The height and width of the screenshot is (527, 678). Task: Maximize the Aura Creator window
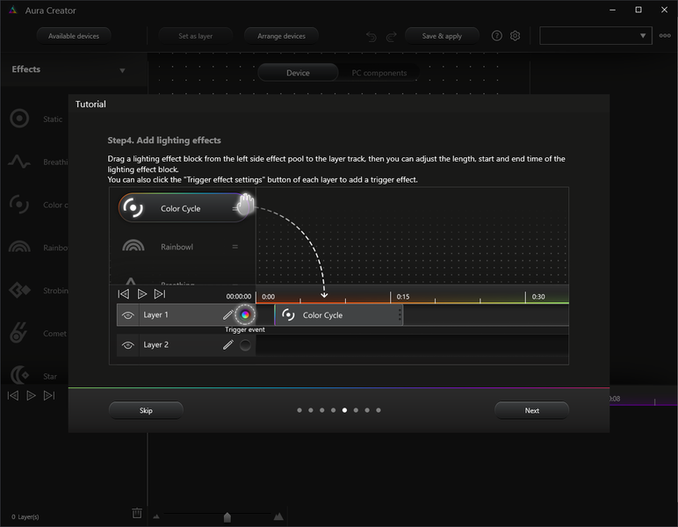point(638,10)
